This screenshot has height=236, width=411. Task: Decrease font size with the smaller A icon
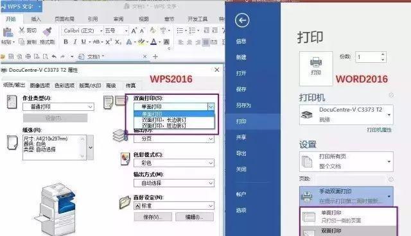[143, 31]
